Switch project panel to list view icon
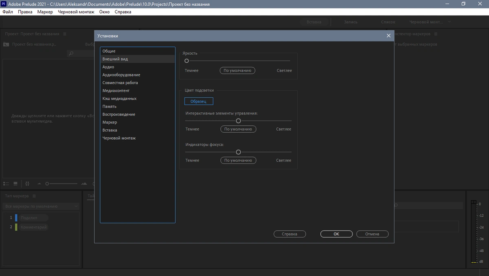 (6, 184)
